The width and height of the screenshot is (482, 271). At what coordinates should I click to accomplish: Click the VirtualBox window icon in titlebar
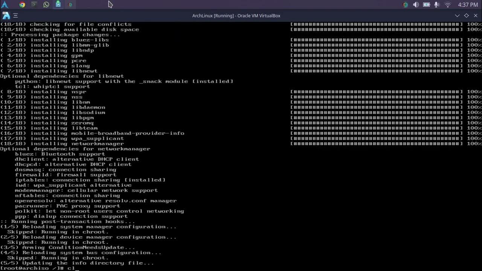6,15
